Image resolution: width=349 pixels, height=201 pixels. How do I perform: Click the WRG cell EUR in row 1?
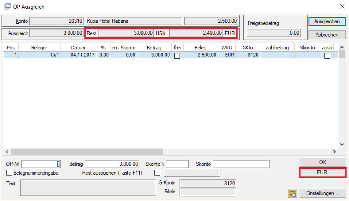click(227, 55)
